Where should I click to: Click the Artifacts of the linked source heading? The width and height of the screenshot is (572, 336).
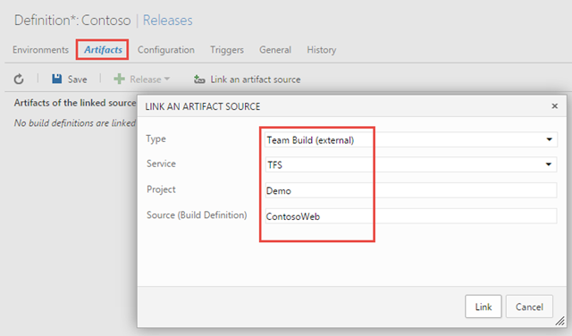click(x=75, y=103)
